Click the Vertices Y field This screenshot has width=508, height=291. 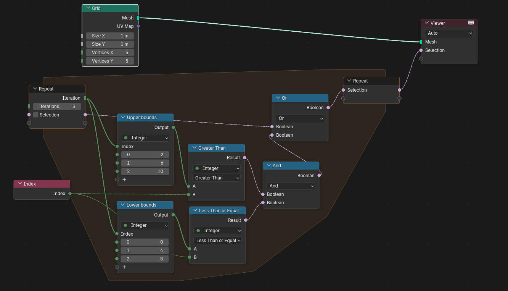110,61
